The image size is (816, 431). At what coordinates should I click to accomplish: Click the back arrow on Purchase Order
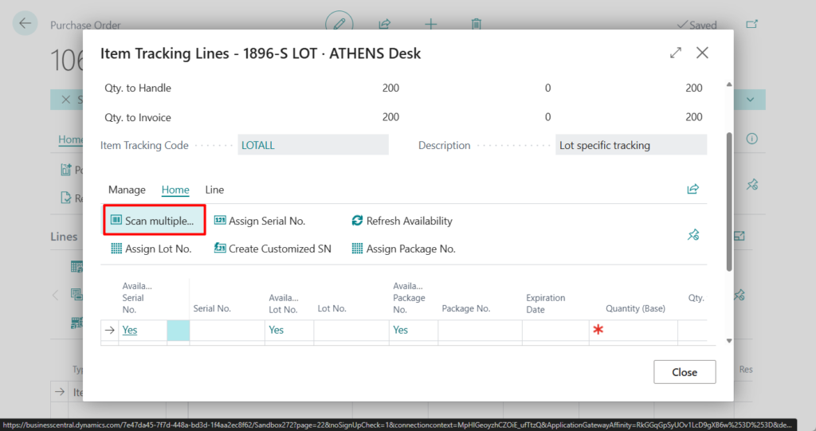(25, 24)
